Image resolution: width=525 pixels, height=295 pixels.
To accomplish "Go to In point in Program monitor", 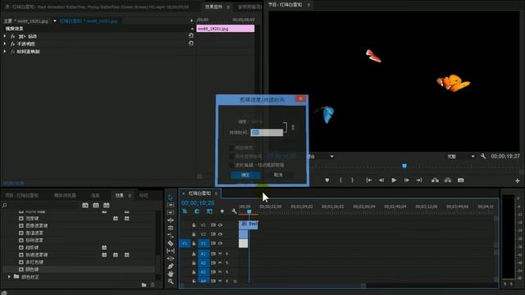I will (368, 180).
